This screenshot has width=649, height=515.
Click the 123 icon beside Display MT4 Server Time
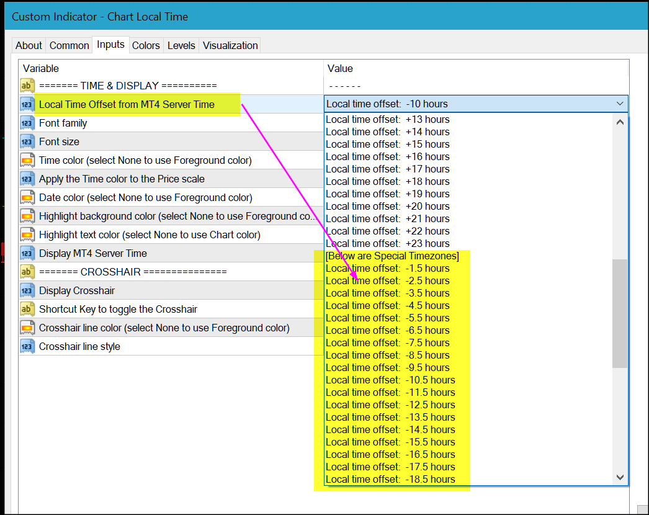(27, 253)
